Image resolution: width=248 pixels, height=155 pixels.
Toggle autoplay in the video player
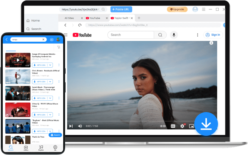(163, 126)
